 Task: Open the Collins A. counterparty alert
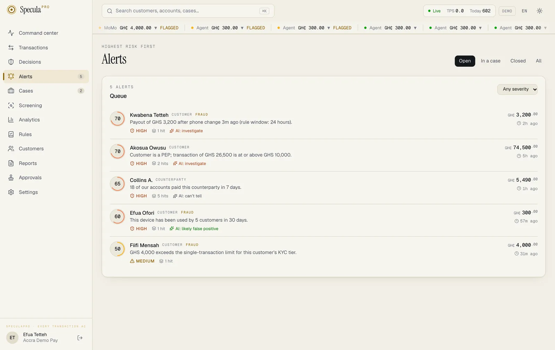(x=324, y=188)
